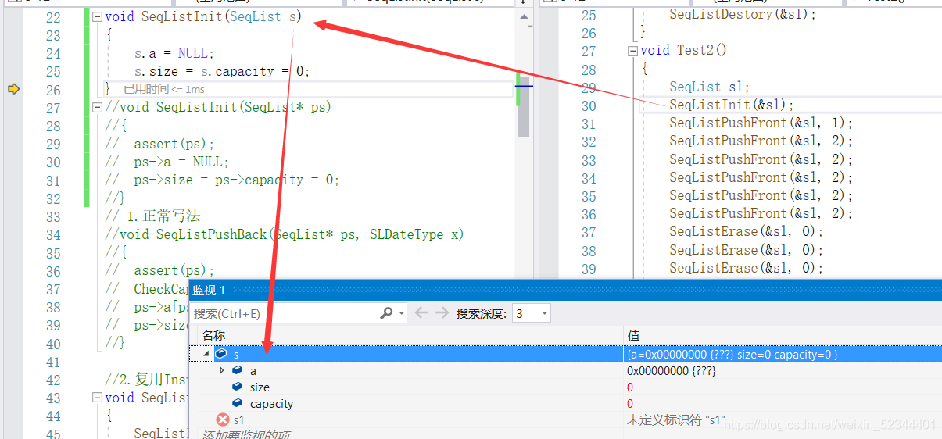Click code line s.size = s.capacity = 0;
Screen dimensions: 942x439
point(222,71)
